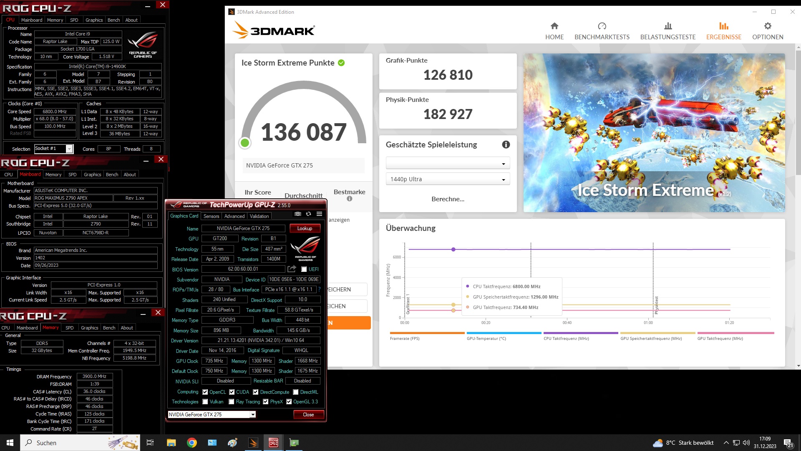801x451 pixels.
Task: Open the volume control in the system tray
Action: [x=746, y=443]
